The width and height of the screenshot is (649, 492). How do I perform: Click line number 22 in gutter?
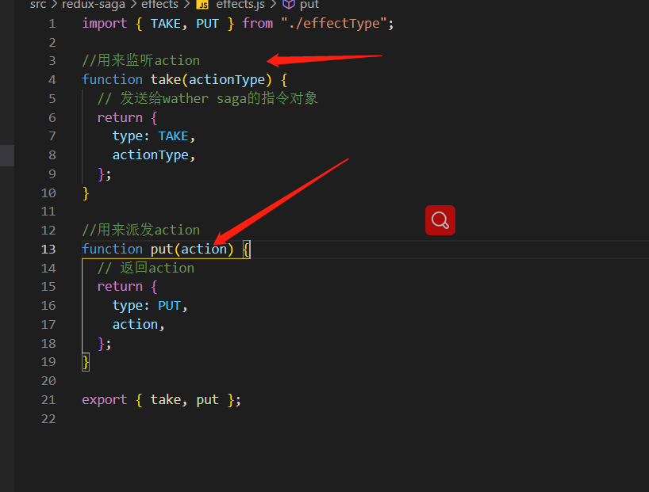click(x=48, y=419)
